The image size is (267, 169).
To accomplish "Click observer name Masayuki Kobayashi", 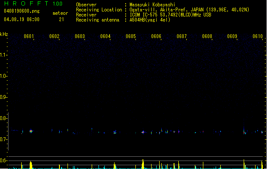I will coord(152,5).
